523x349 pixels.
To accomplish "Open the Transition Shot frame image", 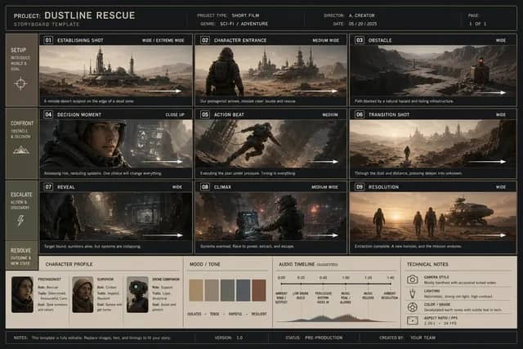I will pyautogui.click(x=433, y=144).
